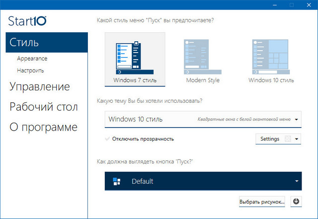The image size is (318, 219).
Task: Minimize the Start10 window
Action: point(275,5)
